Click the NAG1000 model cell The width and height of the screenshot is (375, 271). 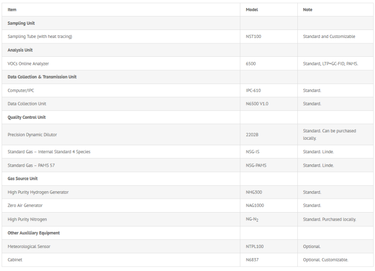coord(256,206)
